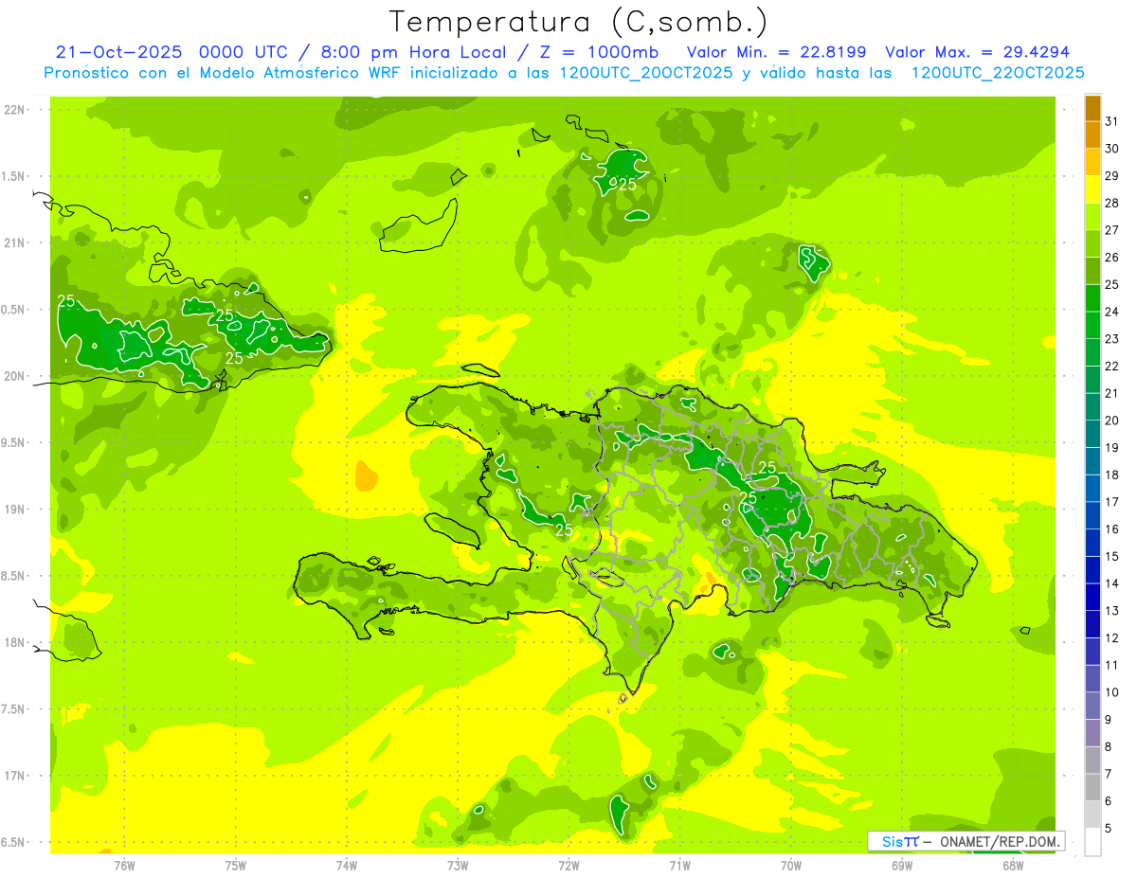Image resolution: width=1137 pixels, height=878 pixels.
Task: Click the SisTT ONAMET/REP.DOM. logo box
Action: 966,841
